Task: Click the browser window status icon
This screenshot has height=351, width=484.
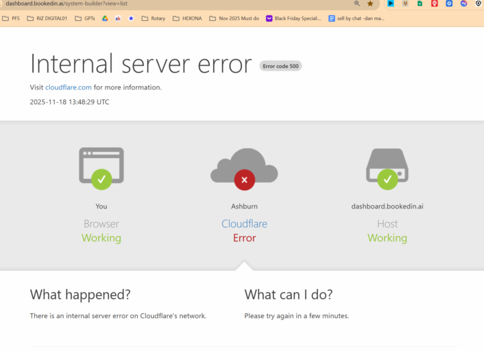Action: pyautogui.click(x=102, y=169)
